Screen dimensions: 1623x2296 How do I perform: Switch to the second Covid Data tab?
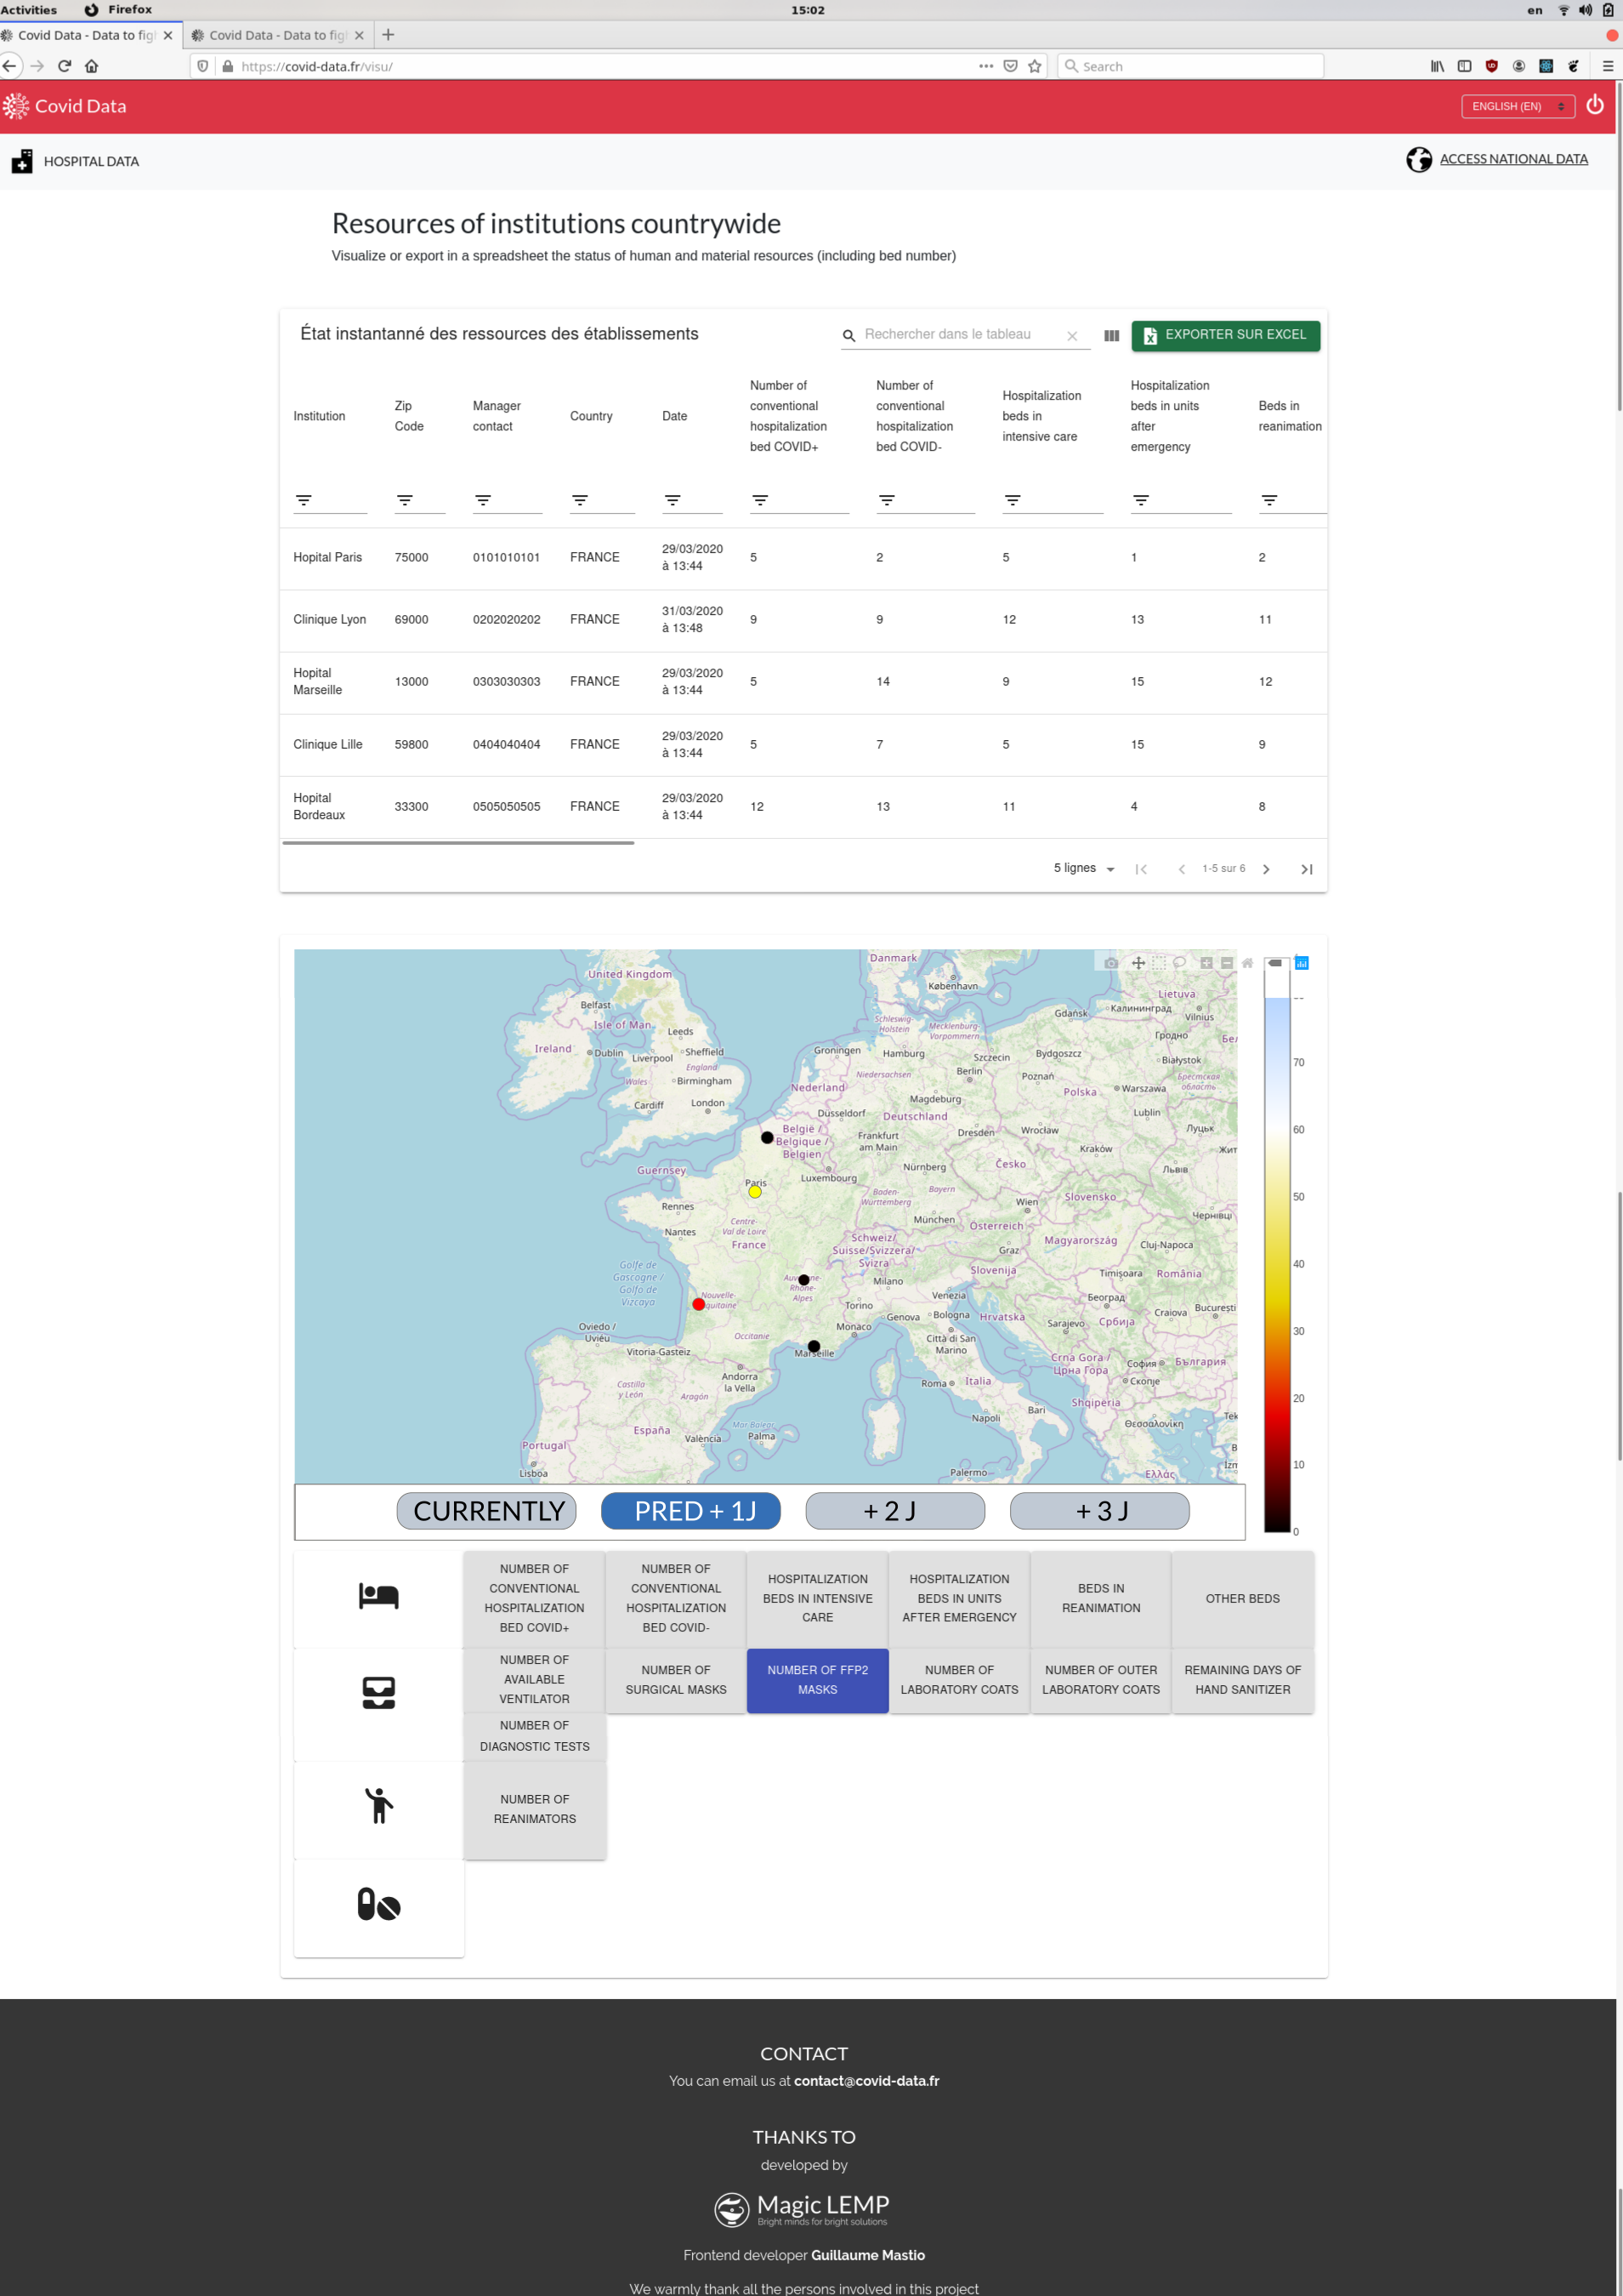278,35
